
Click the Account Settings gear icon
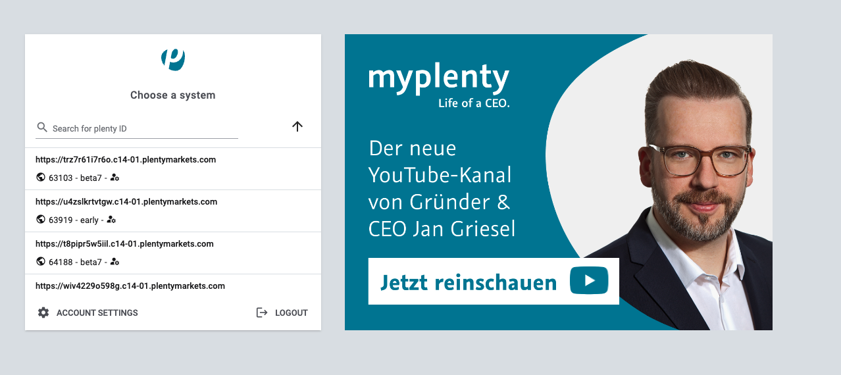[43, 312]
